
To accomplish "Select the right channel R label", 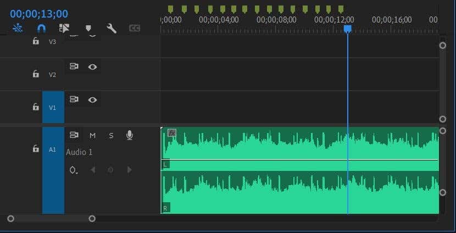I will pyautogui.click(x=165, y=208).
